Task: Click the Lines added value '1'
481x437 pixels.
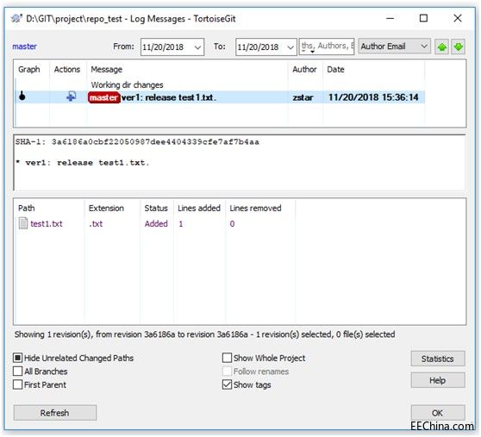Action: [181, 224]
